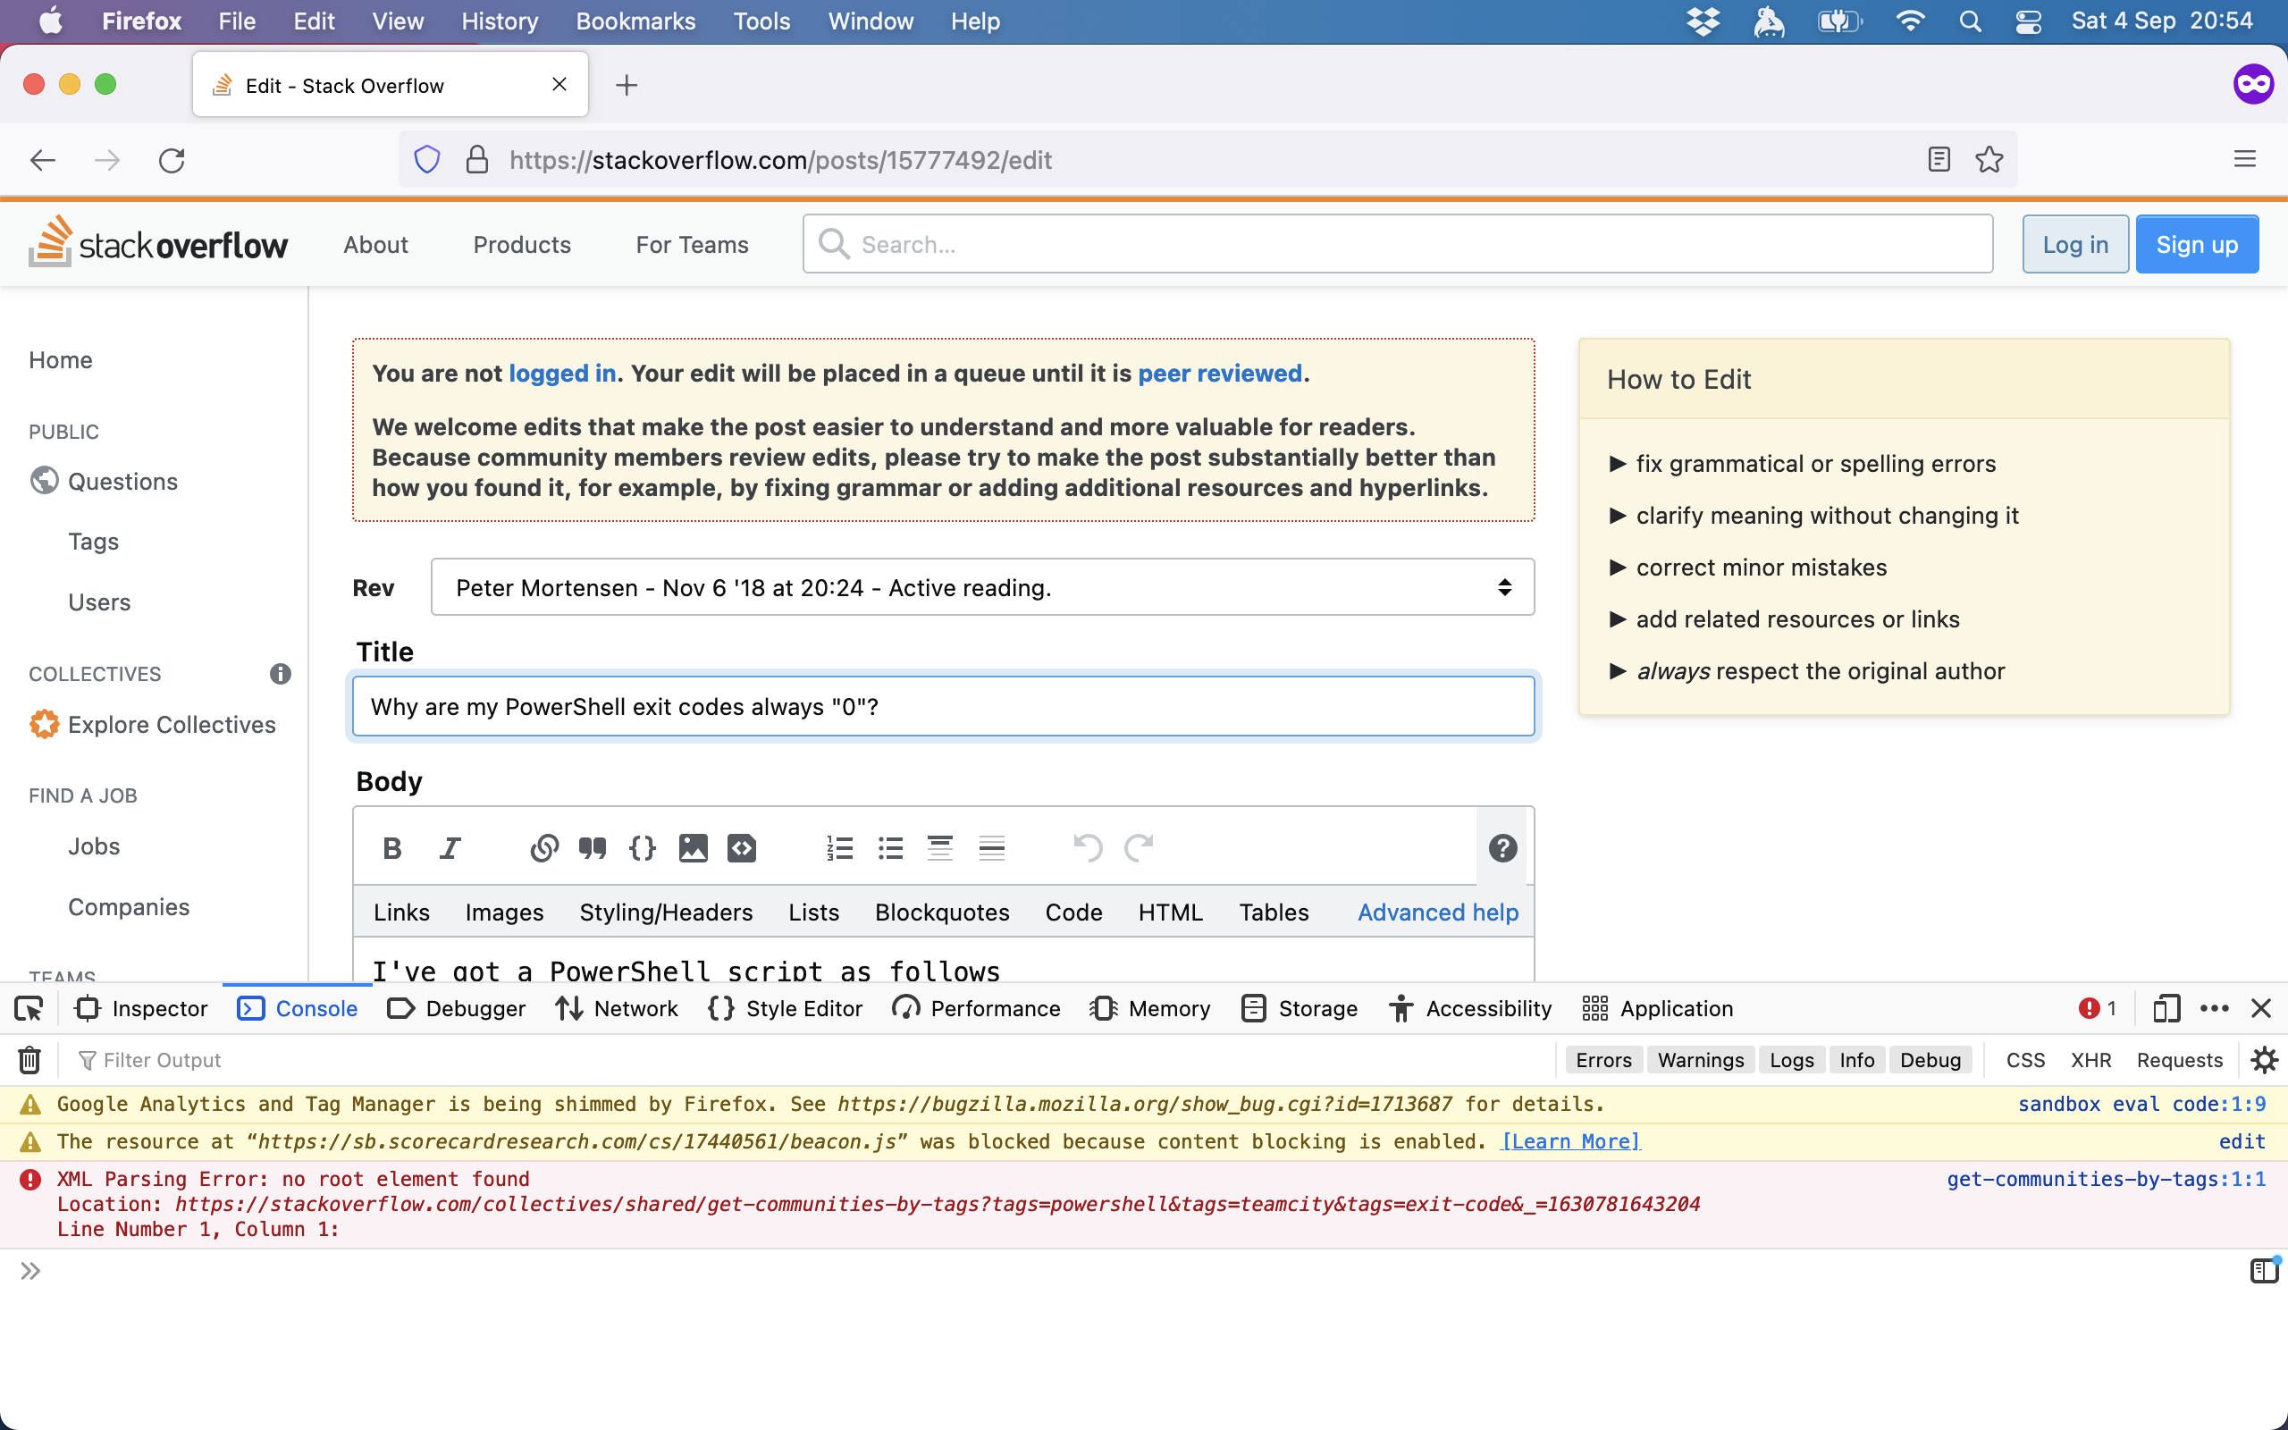Viewport: 2288px width, 1430px height.
Task: Insert an image via the editor toolbar
Action: 693,848
